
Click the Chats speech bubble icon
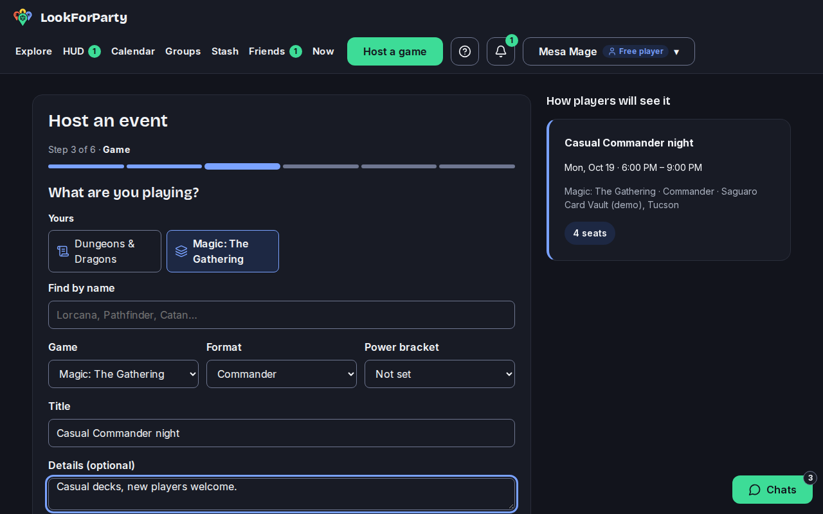pyautogui.click(x=755, y=490)
